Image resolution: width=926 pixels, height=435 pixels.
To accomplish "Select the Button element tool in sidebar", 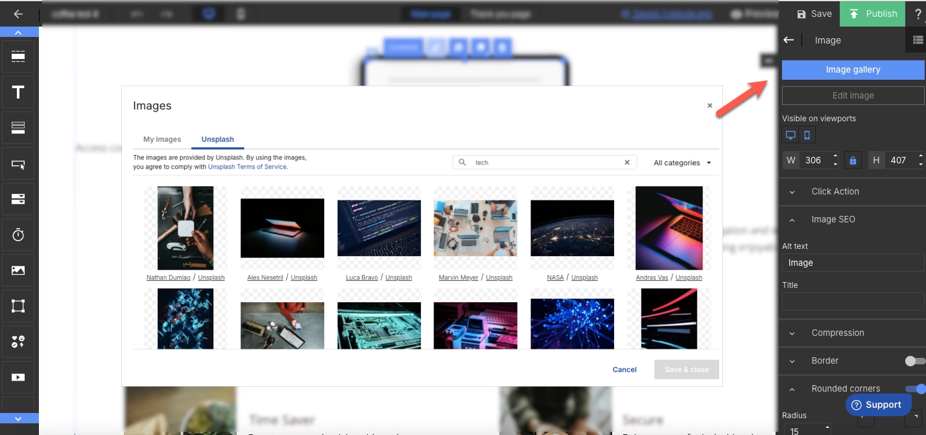I will coord(18,163).
